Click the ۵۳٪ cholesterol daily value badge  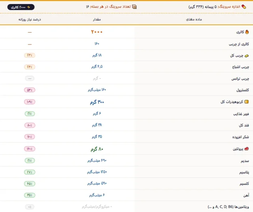pyautogui.click(x=30, y=90)
